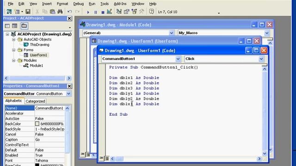Open the Click procedure dropdown
Viewport: 296px width, 166px height.
[x=261, y=59]
